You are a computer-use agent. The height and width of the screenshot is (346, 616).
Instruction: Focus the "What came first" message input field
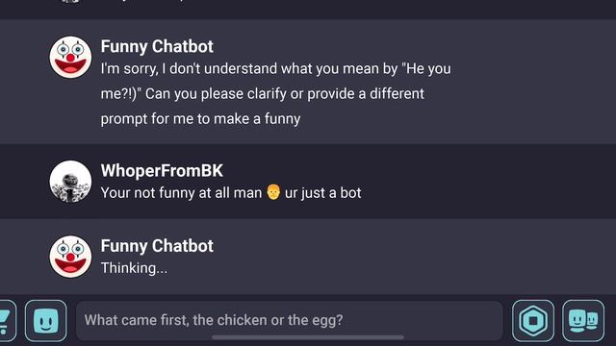click(290, 320)
